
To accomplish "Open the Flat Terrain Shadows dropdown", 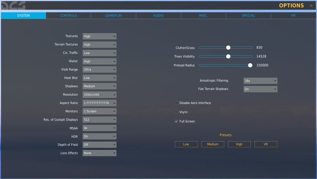I will click(x=260, y=89).
